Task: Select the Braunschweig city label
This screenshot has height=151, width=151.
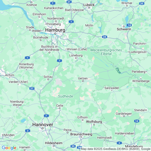Action: coord(81,134)
